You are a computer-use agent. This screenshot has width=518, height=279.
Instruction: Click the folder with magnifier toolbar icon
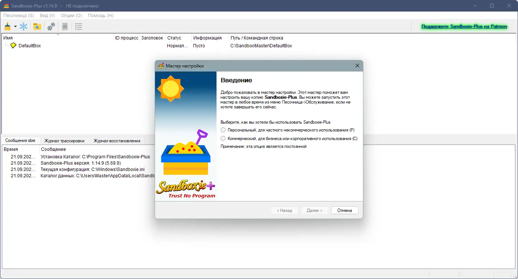pyautogui.click(x=37, y=26)
